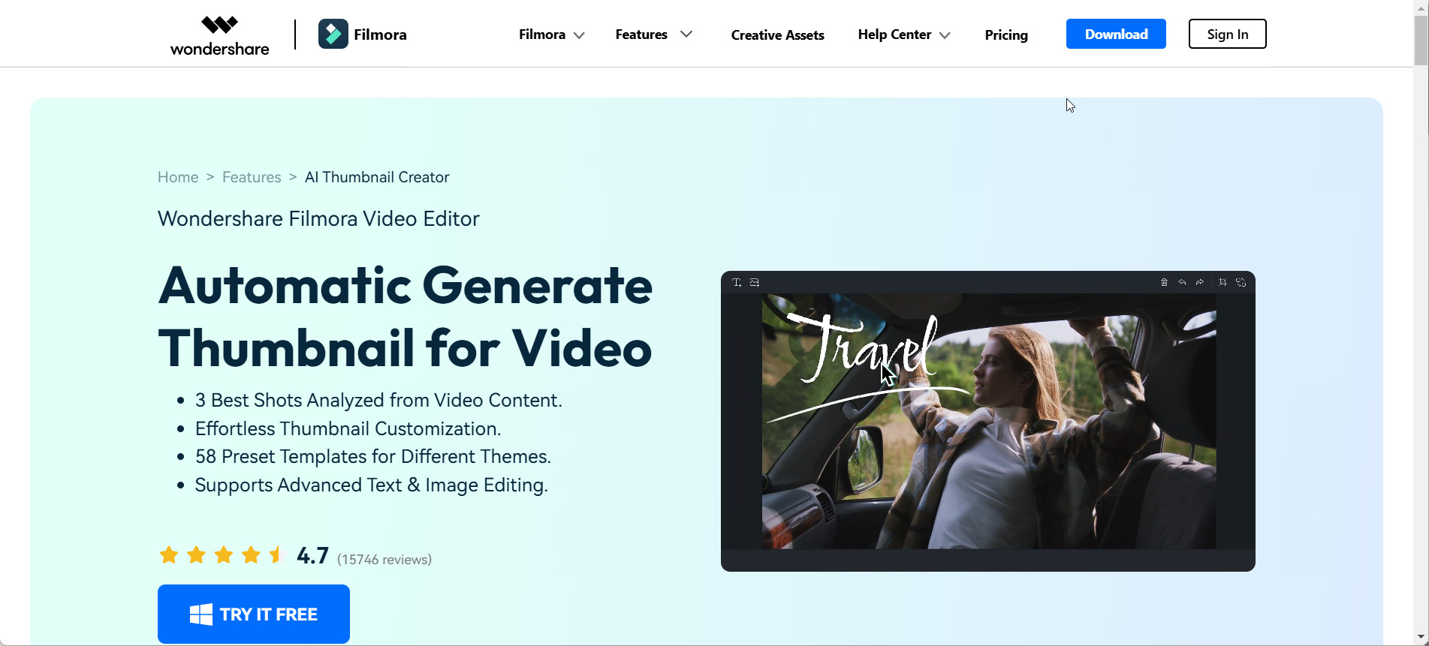Click 'Wondershare Filmora Video Editor' subtitle
The width and height of the screenshot is (1429, 646).
(x=318, y=219)
